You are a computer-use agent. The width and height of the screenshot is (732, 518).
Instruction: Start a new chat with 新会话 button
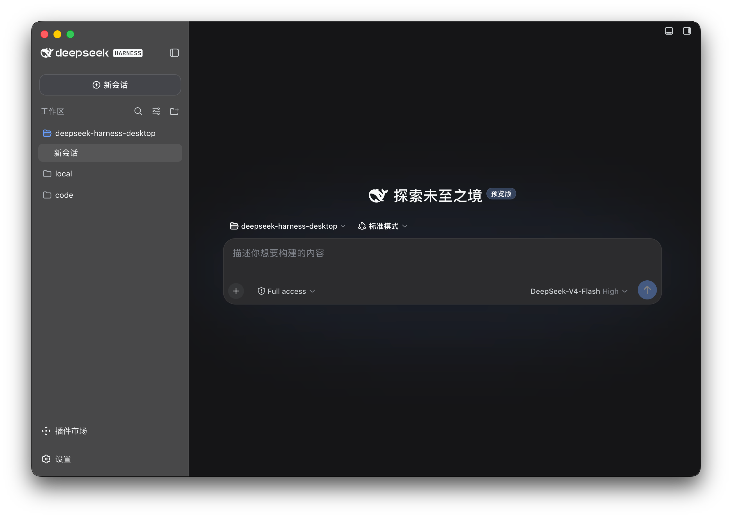(110, 85)
